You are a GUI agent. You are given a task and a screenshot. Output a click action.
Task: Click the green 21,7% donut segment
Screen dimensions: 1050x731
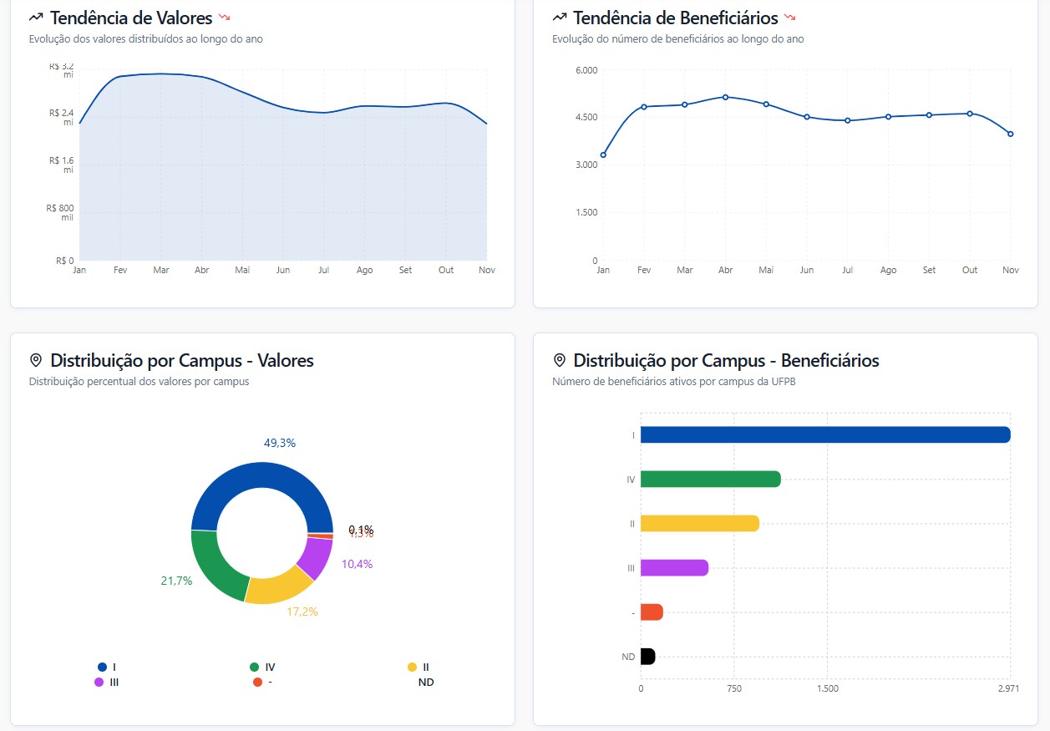click(215, 566)
